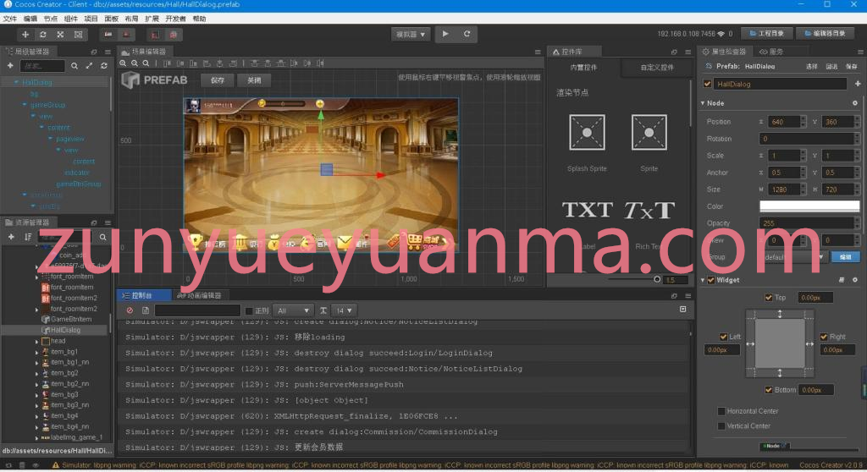This screenshot has width=867, height=472.
Task: Click the Node section gear icon
Action: (855, 103)
